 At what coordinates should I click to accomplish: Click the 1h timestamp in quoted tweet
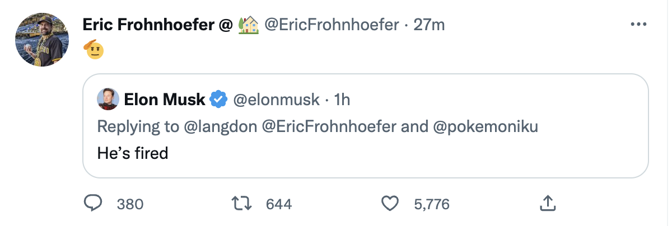tap(342, 100)
